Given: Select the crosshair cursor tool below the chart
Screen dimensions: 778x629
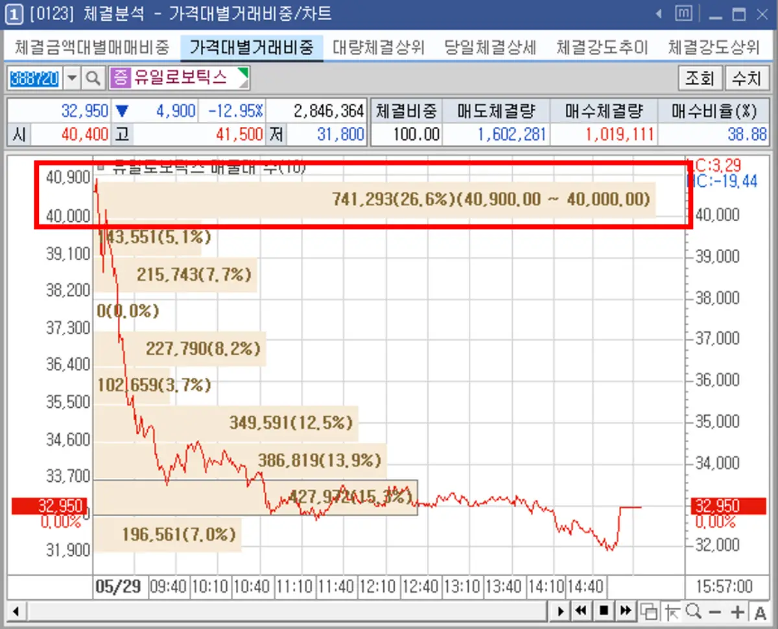Looking at the screenshot, I should [674, 611].
